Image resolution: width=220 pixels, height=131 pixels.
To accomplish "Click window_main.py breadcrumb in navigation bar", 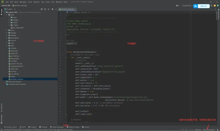I will tap(20, 6).
